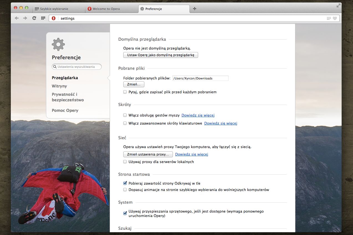Click the Skróty section heading

click(x=125, y=105)
